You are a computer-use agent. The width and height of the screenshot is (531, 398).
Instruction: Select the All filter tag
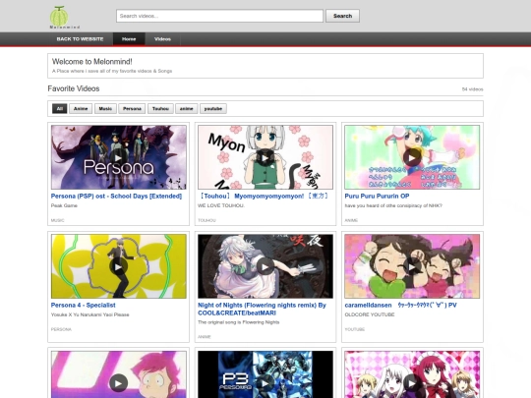[60, 109]
